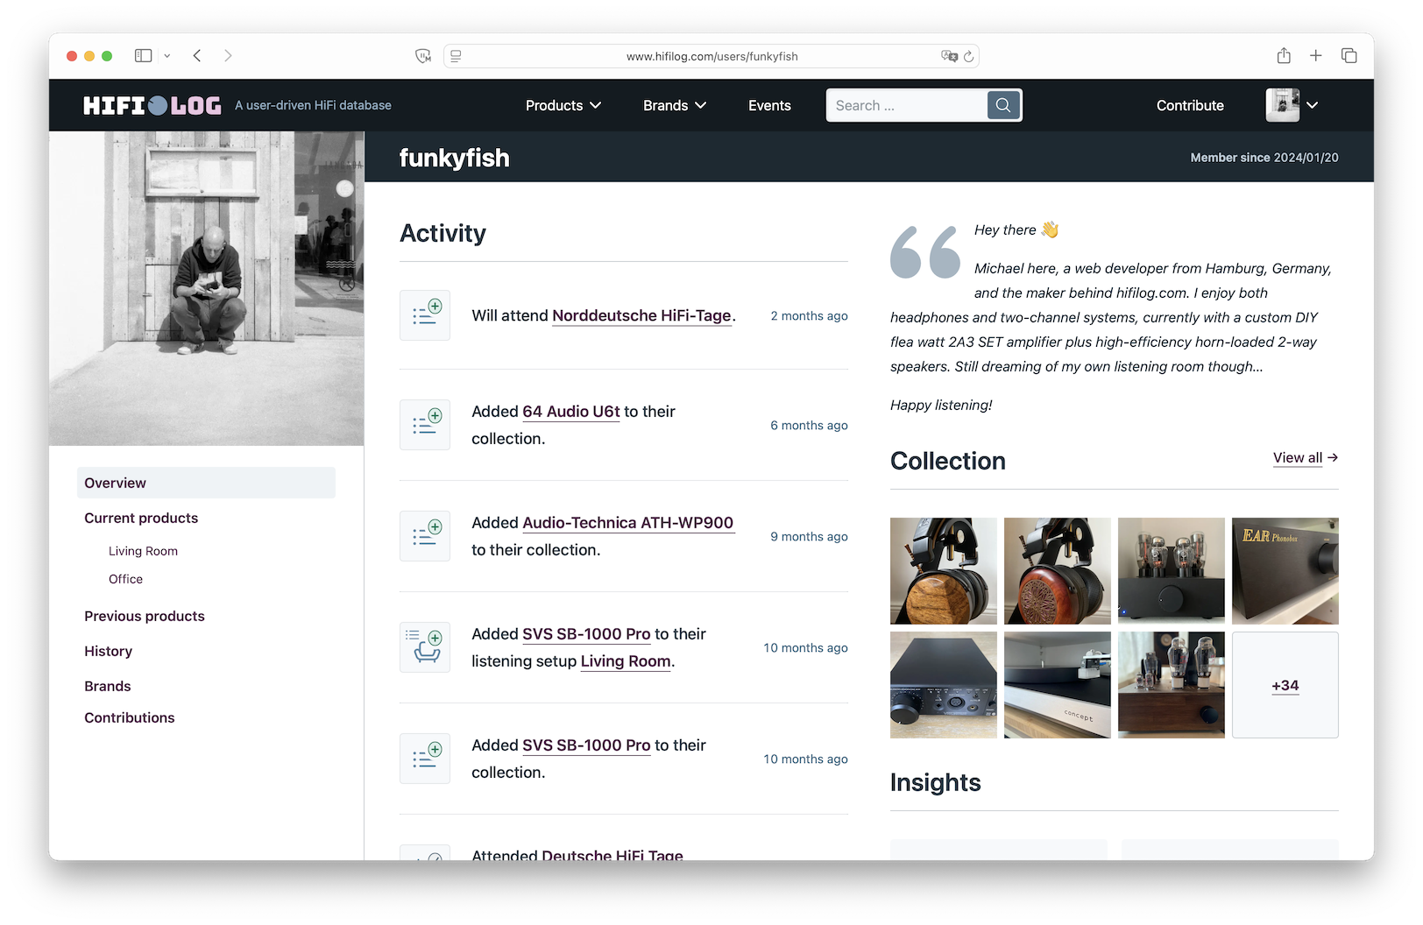Open the wooden tube amp thumbnail
The width and height of the screenshot is (1423, 925).
pos(1172,685)
